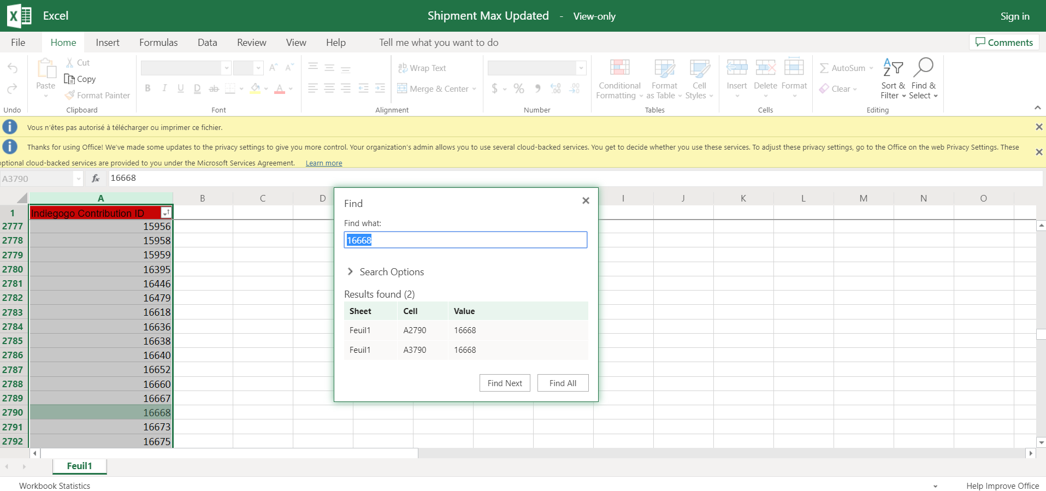Toggle Strikethrough formatting

point(214,88)
